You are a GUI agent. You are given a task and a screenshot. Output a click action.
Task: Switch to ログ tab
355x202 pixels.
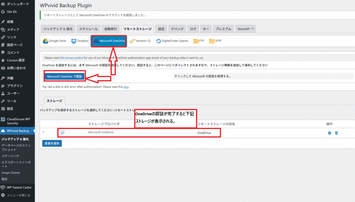point(193,29)
